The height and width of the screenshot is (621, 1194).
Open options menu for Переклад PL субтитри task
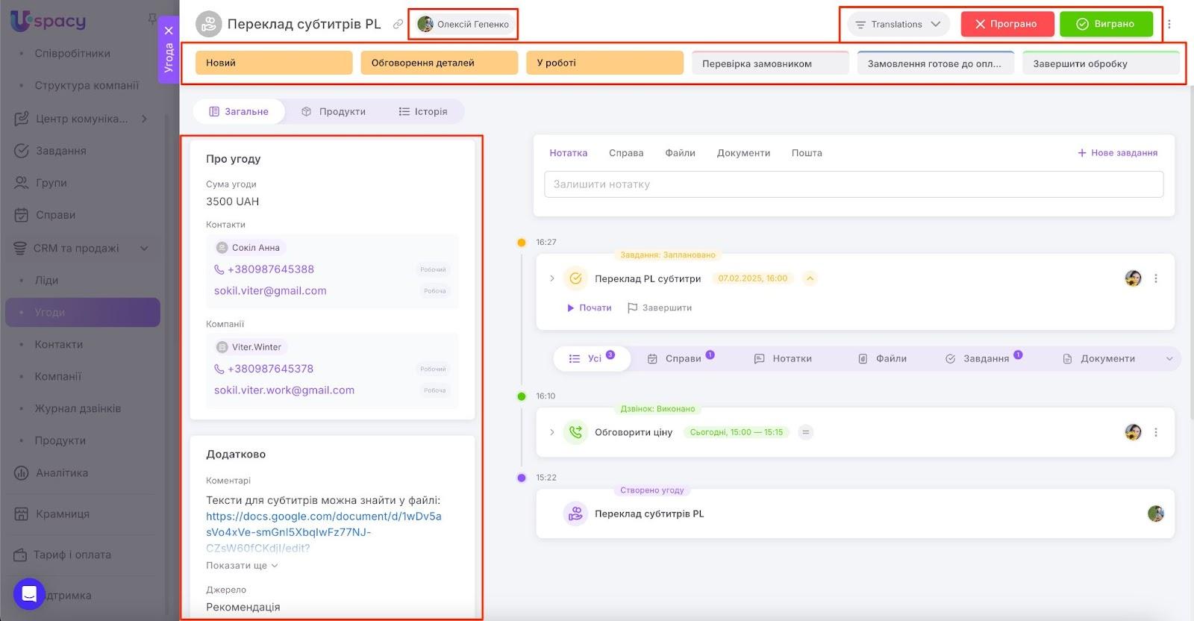click(x=1156, y=278)
